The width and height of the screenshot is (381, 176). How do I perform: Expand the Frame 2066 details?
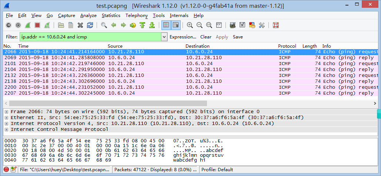(6, 112)
